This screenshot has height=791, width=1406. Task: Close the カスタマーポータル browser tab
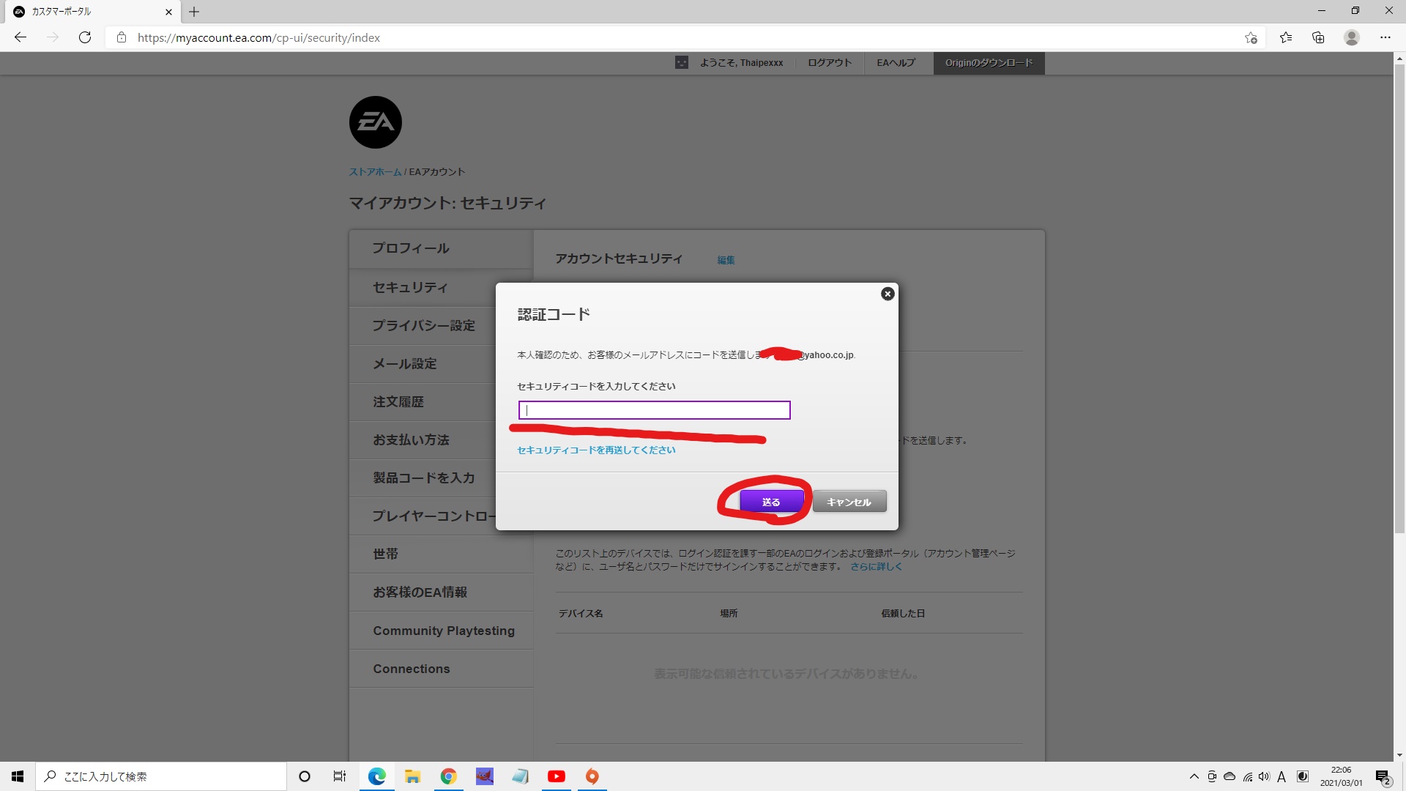[x=168, y=12]
